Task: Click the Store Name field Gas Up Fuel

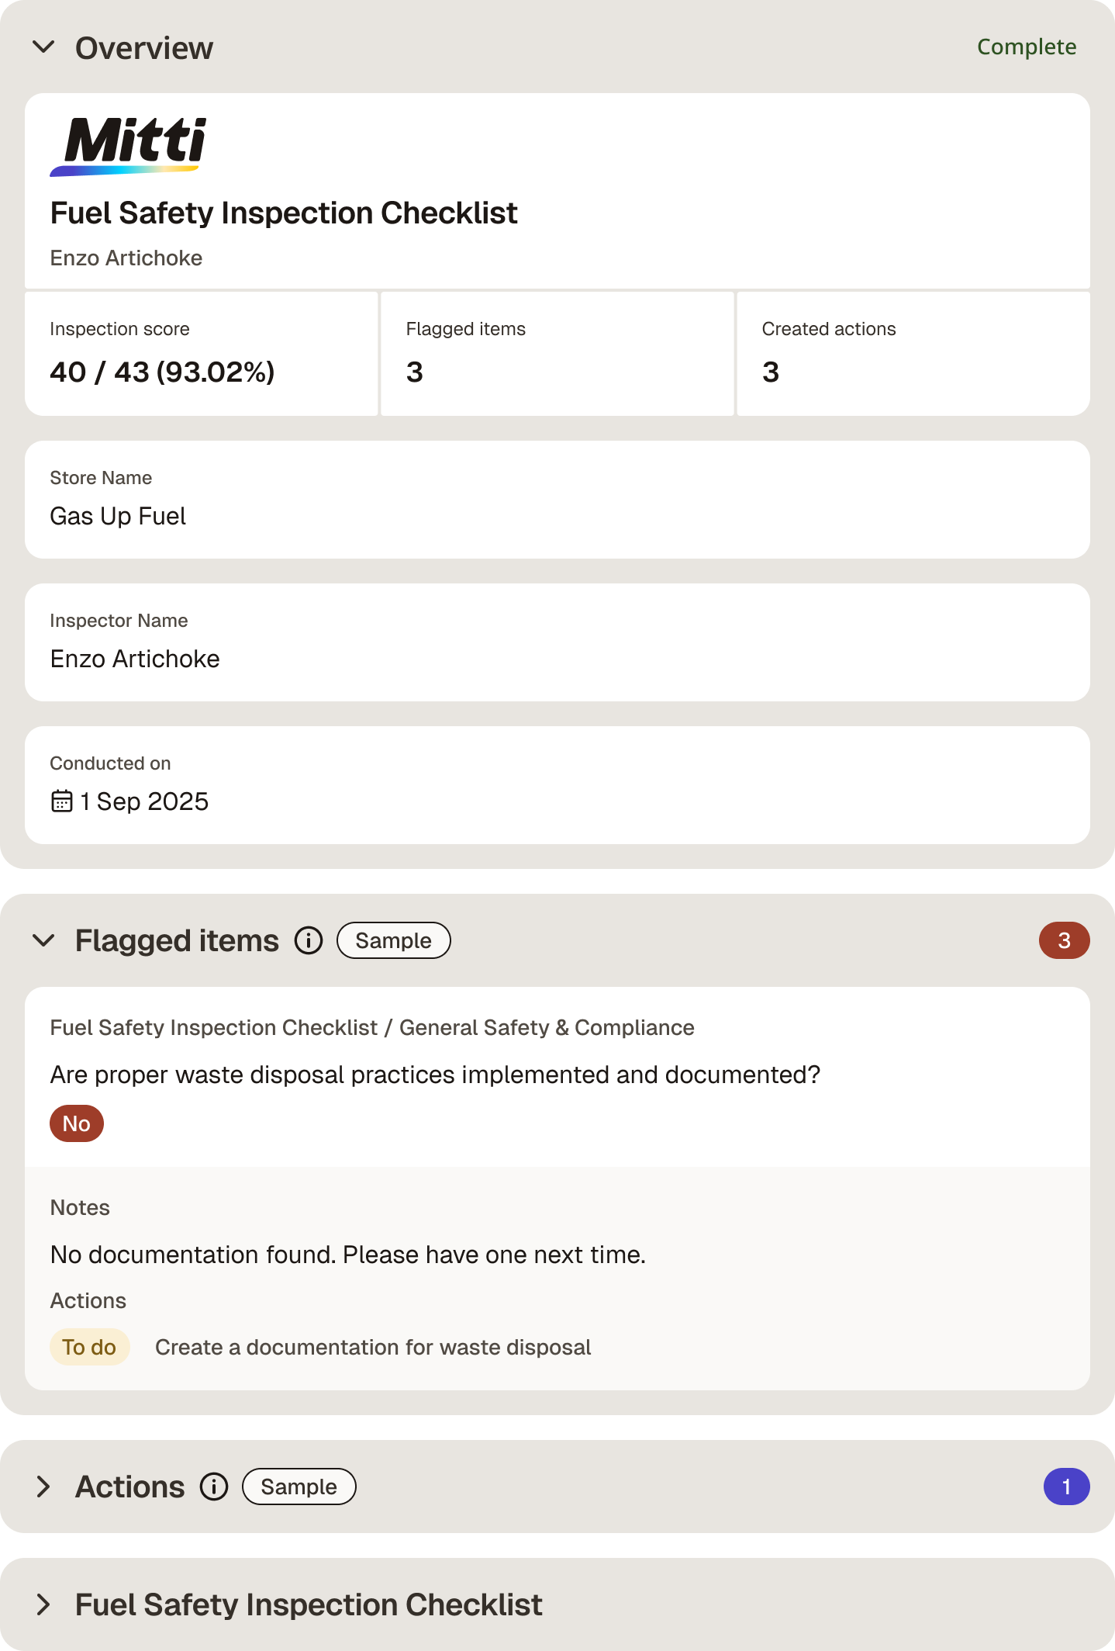Action: tap(557, 500)
